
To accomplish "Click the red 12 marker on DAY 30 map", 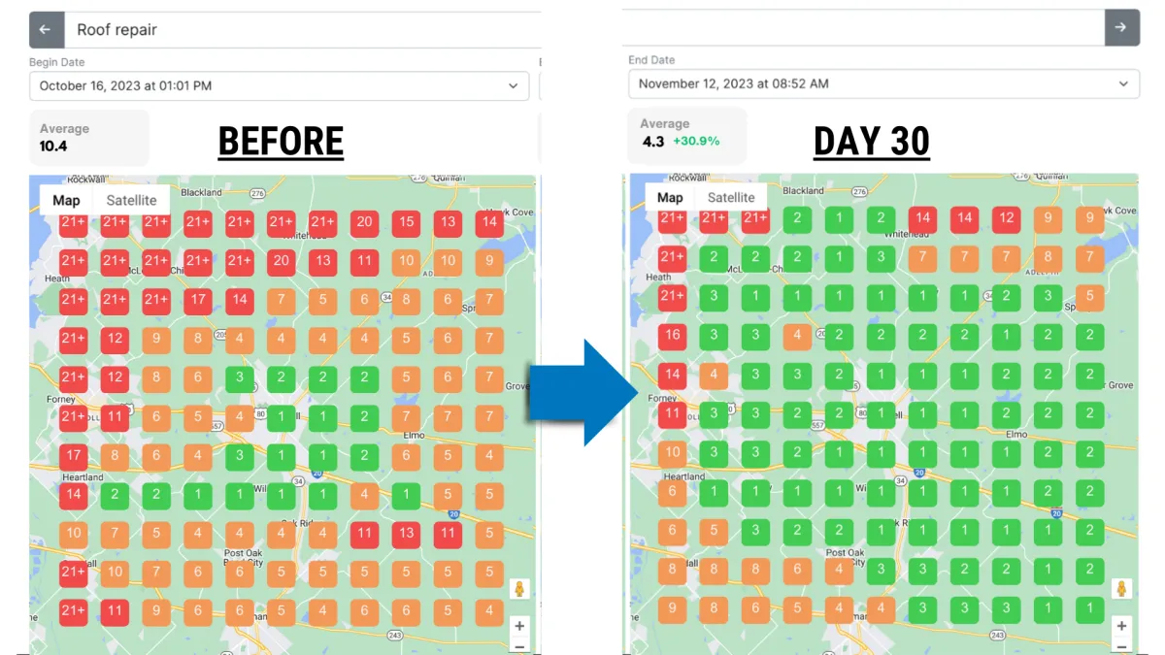I will pos(1007,218).
